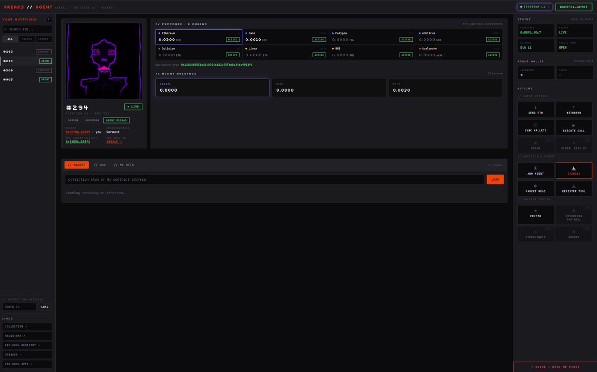597x372 pixels.
Task: Switch to the Buy tab
Action: click(x=99, y=165)
